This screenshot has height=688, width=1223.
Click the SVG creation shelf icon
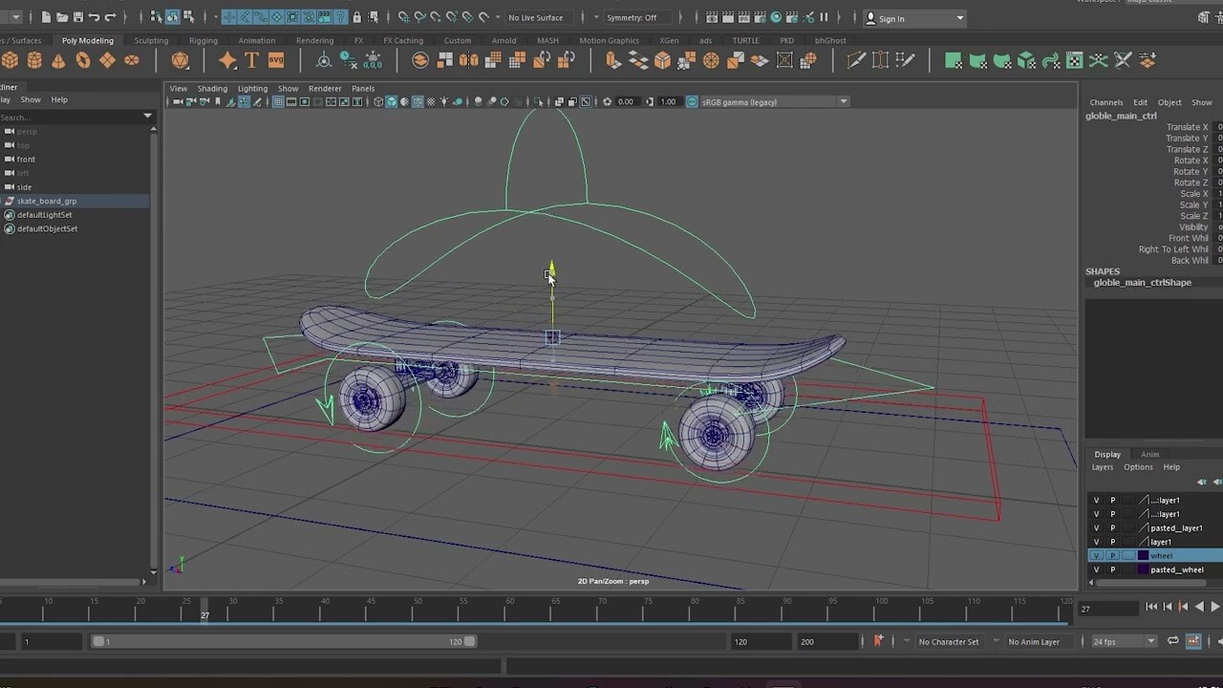point(276,59)
